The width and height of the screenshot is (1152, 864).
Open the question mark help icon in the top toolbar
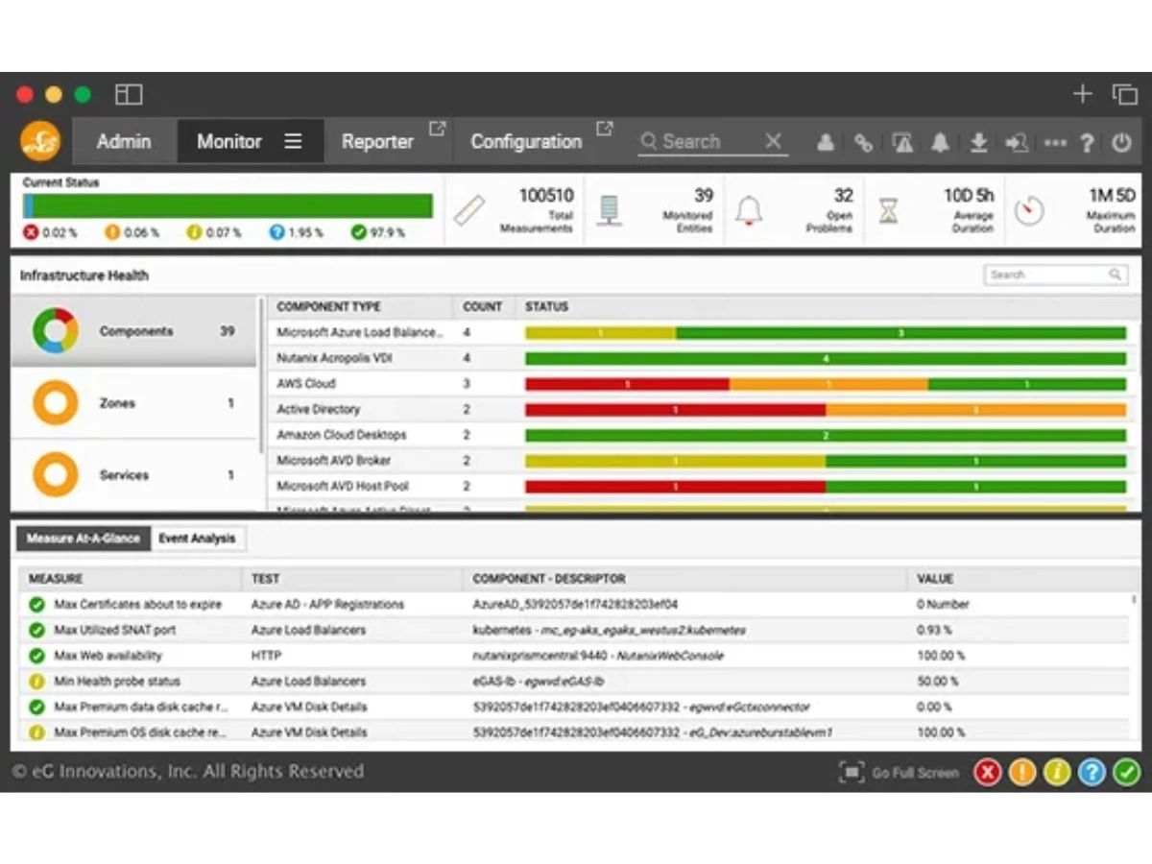pos(1087,142)
